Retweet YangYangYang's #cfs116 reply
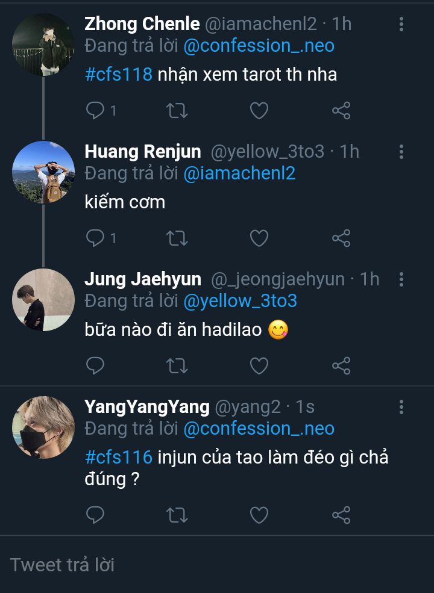 click(x=177, y=515)
